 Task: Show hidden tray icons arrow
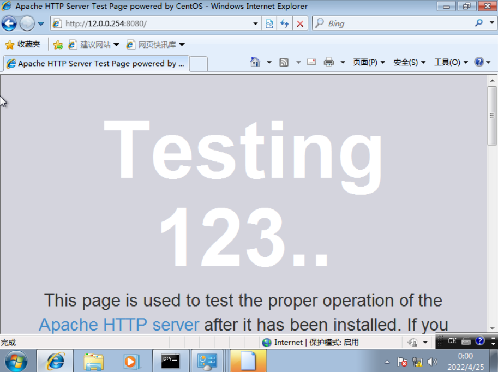point(387,362)
